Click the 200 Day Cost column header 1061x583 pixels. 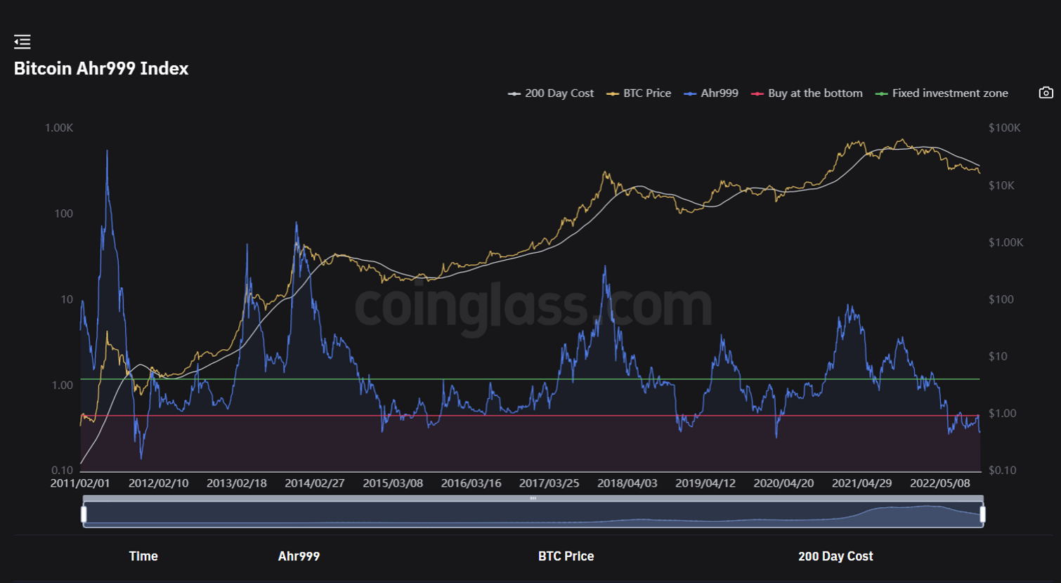coord(835,556)
